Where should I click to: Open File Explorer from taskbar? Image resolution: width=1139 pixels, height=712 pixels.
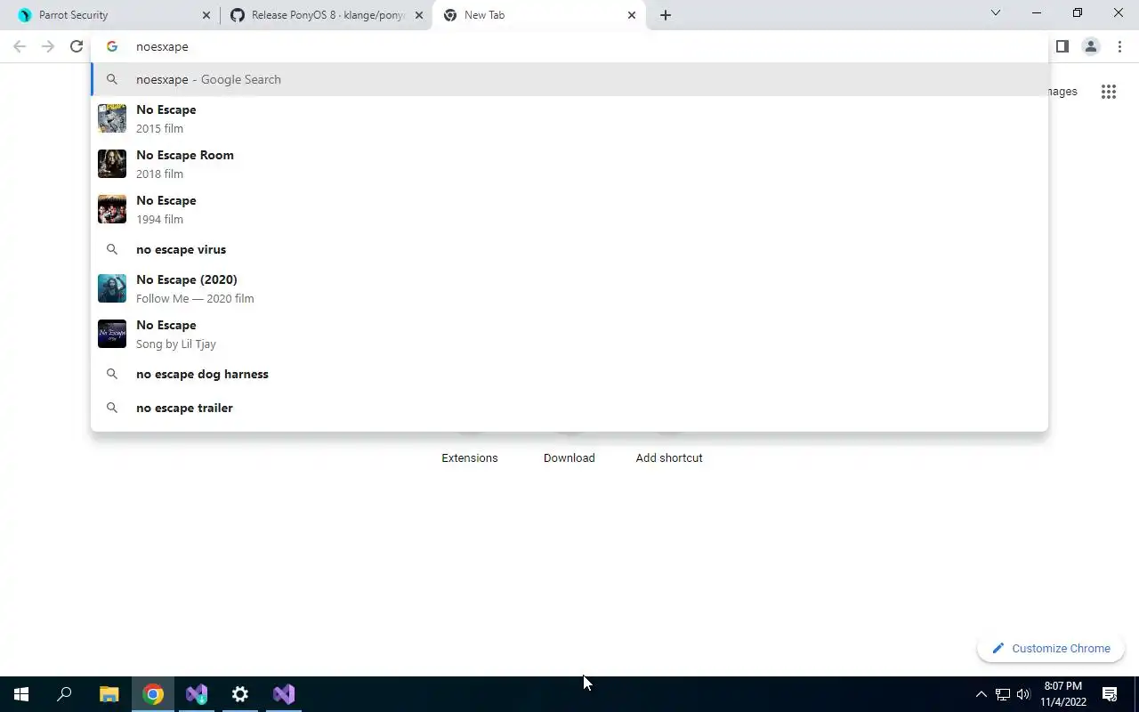(109, 694)
